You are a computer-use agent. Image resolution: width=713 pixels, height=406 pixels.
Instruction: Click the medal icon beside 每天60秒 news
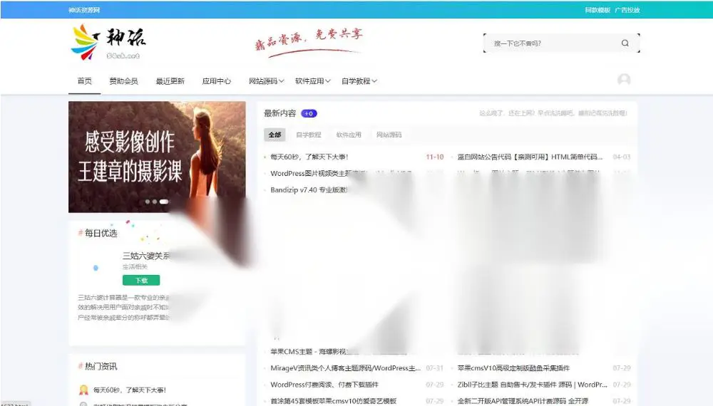(83, 390)
